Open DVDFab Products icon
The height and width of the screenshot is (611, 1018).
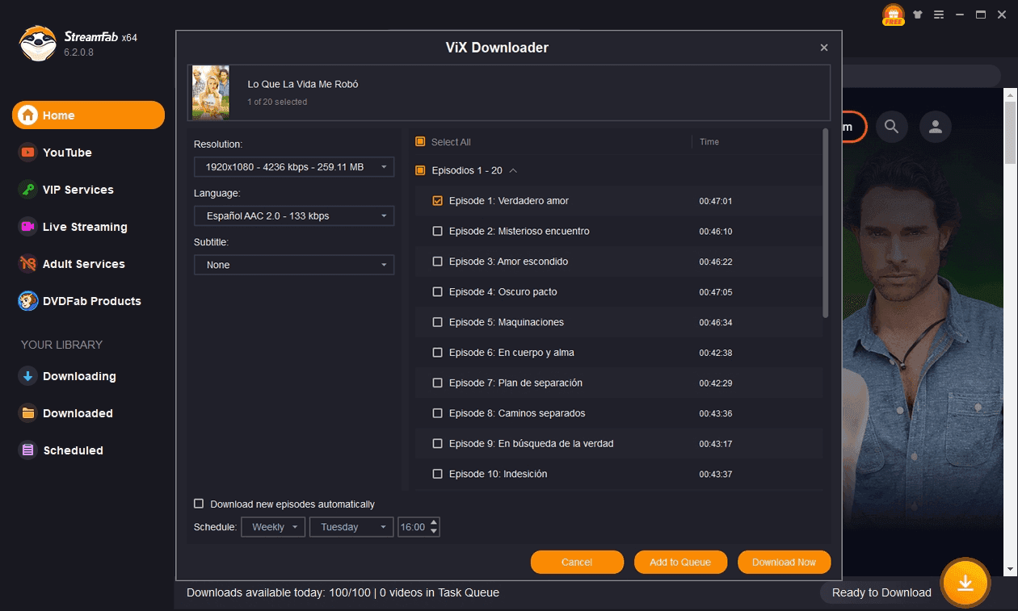click(28, 301)
